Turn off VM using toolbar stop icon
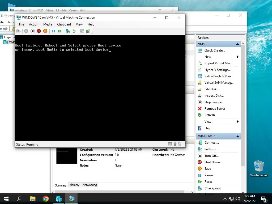Screen dimensions: 272x204 pos(32,31)
